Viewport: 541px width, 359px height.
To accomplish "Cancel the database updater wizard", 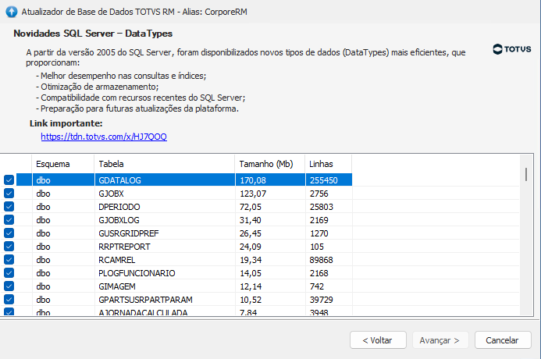I will [503, 340].
